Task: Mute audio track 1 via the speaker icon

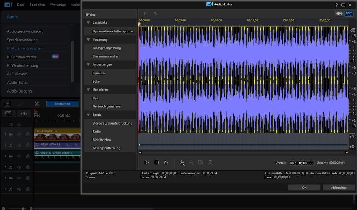Action: coord(20,145)
